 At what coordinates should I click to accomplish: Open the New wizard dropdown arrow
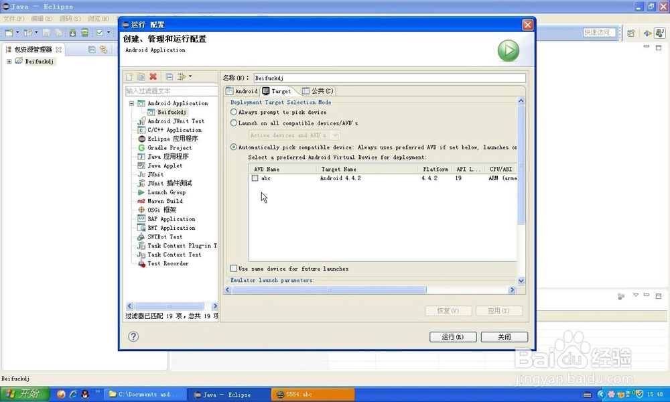(x=17, y=32)
